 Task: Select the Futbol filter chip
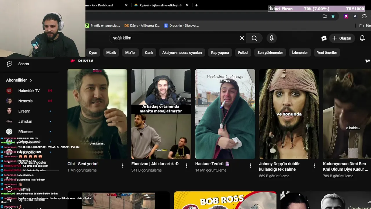click(x=243, y=53)
